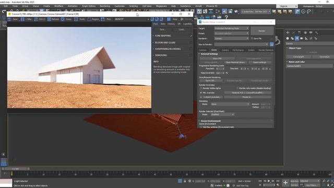Click Erase in Corona frame buffer toolbar
Viewport: 334px width, 188px height.
point(67,19)
